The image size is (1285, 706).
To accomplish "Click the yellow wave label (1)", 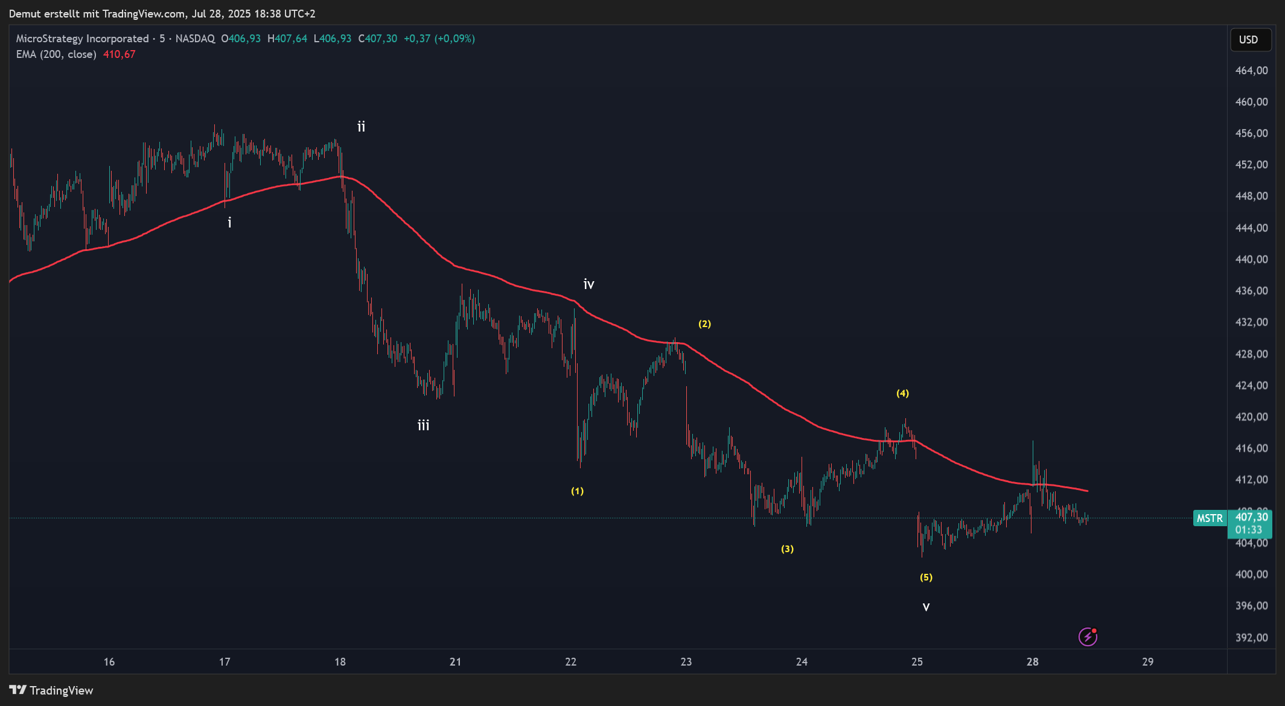I will point(577,491).
